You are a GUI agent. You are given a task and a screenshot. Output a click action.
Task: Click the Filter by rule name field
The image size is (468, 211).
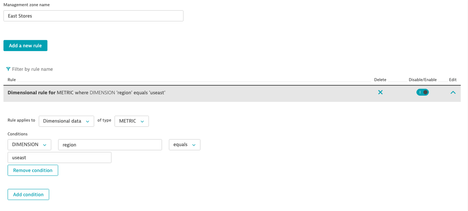point(32,69)
